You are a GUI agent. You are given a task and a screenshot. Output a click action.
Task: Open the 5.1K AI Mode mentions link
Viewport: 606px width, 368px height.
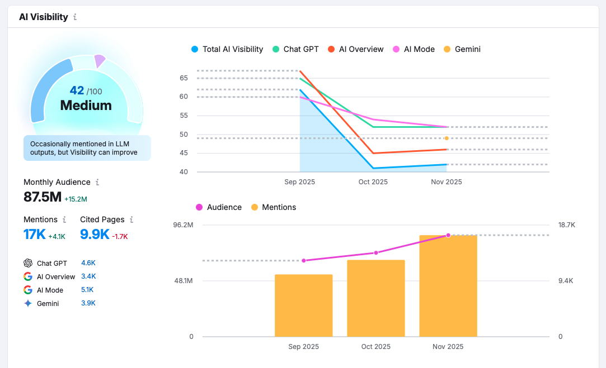[x=87, y=290]
